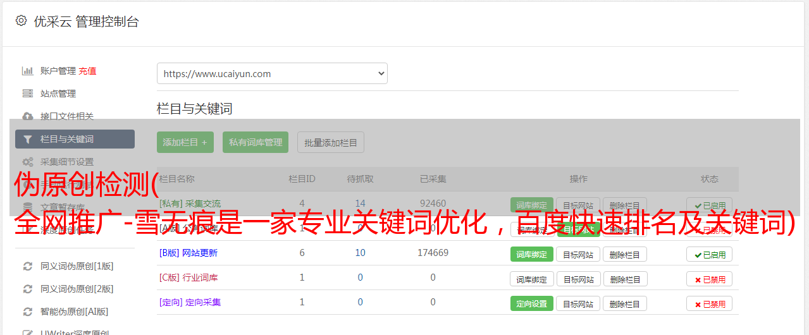Image resolution: width=809 pixels, height=335 pixels.
Task: Click 删除栏目 for the 采集交流 row
Action: point(625,205)
